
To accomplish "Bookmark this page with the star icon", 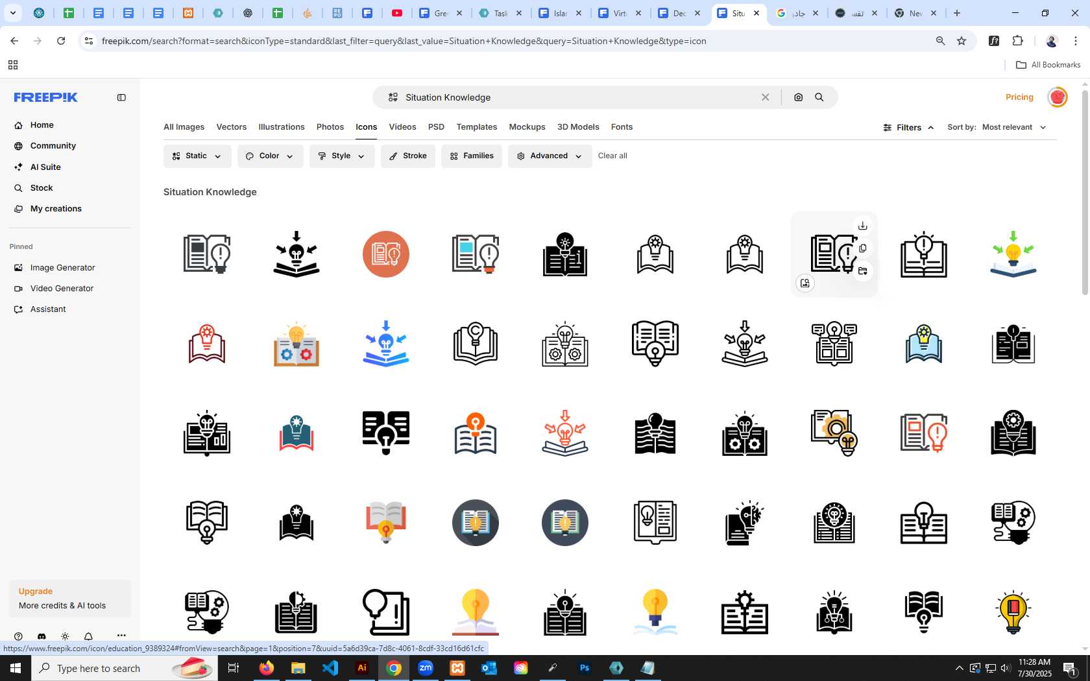I will [962, 41].
